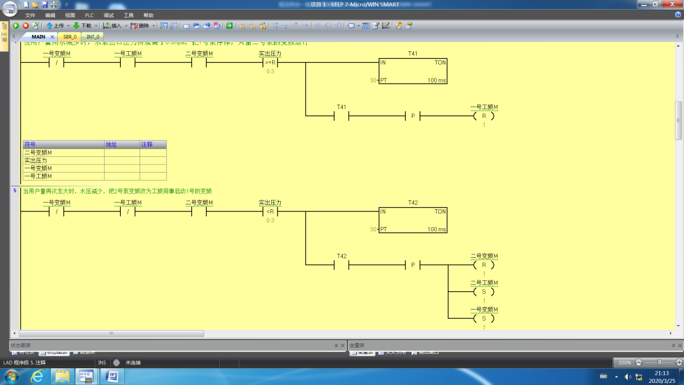Image resolution: width=684 pixels, height=385 pixels.
Task: Close the MAIN tab
Action: pos(52,37)
